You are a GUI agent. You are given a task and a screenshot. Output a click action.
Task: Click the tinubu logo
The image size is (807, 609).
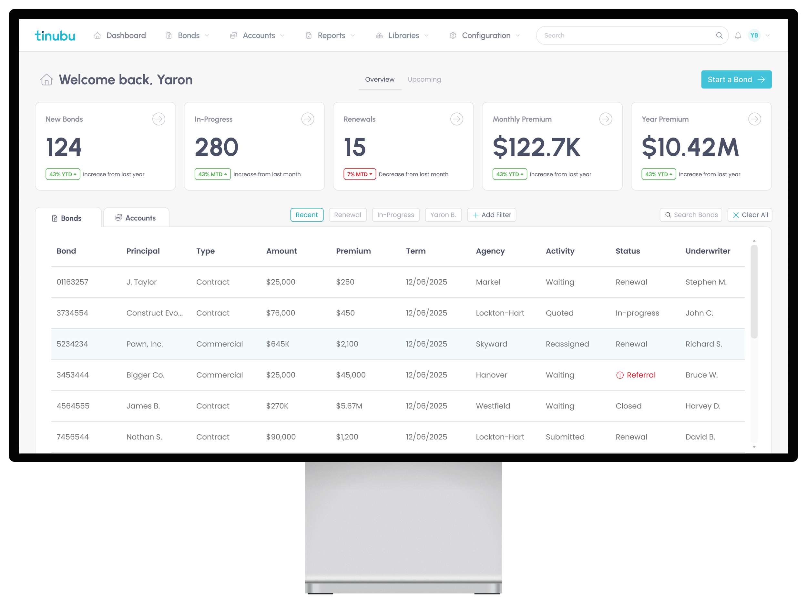point(55,36)
